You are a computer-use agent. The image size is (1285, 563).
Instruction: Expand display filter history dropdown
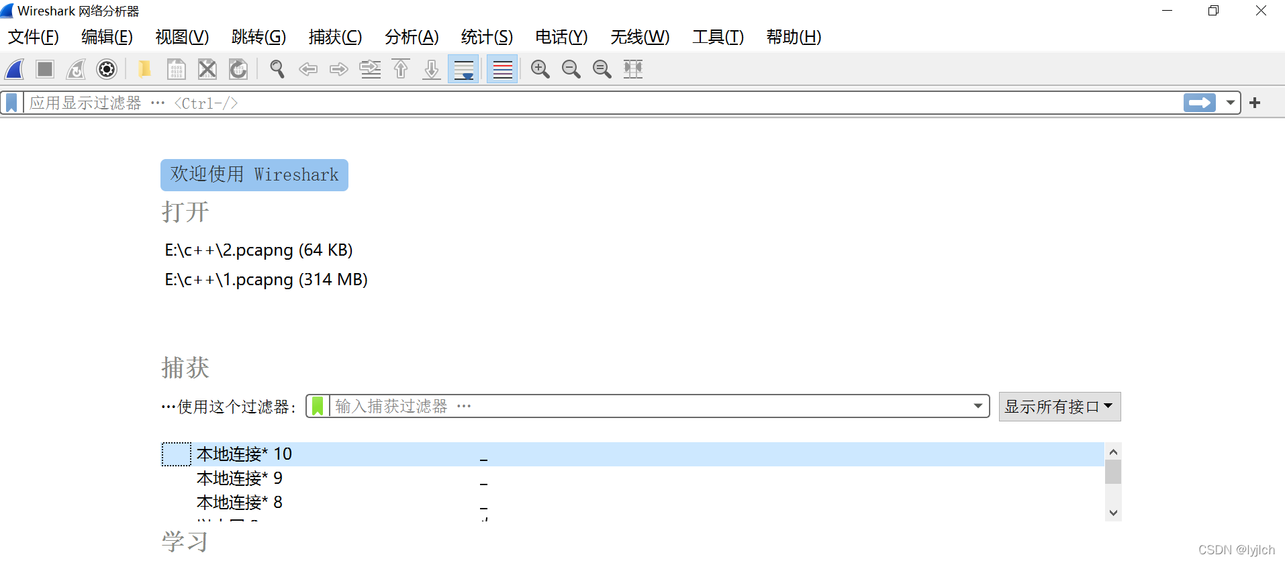[1230, 103]
